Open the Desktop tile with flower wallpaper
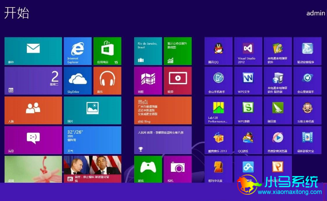Viewport: 327px width, 201px height. click(x=33, y=169)
